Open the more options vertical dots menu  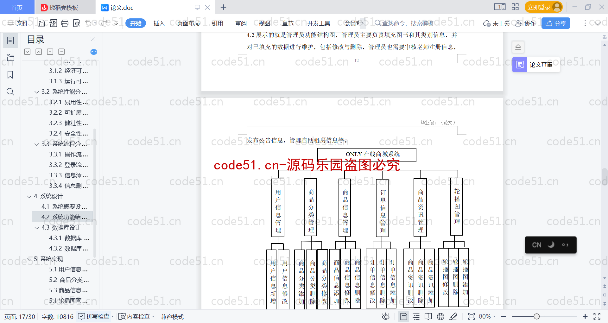pyautogui.click(x=585, y=23)
